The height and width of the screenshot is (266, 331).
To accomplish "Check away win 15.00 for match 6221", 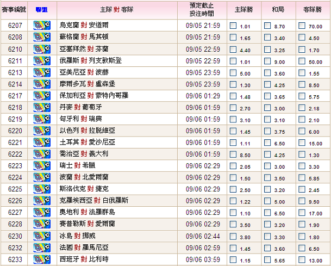I will coord(302,143).
